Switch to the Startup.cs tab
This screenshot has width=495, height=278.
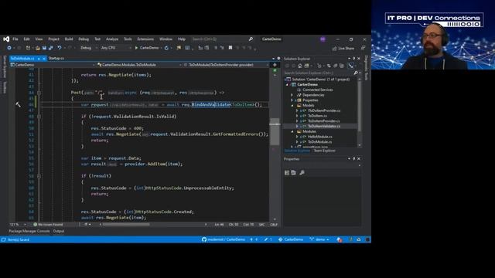pyautogui.click(x=56, y=59)
